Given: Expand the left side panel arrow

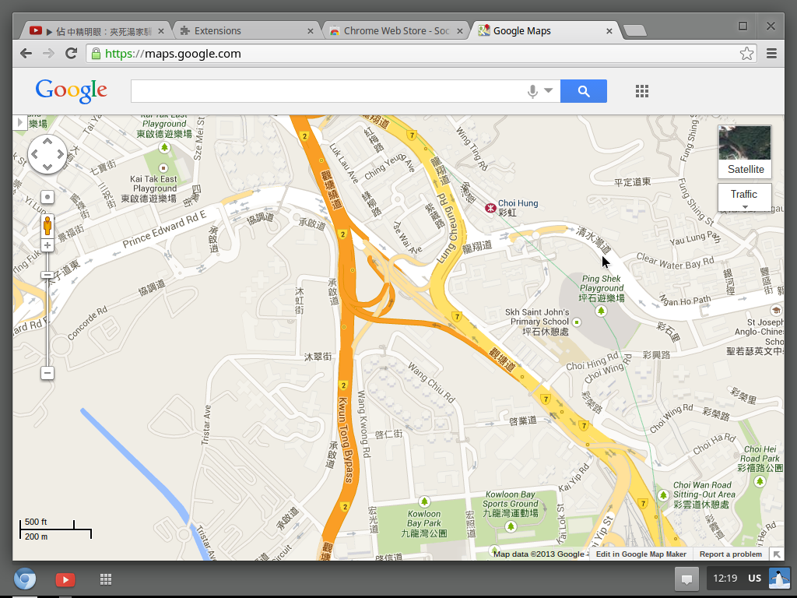Looking at the screenshot, I should tap(19, 121).
